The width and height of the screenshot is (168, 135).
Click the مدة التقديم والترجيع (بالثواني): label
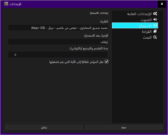89,48
